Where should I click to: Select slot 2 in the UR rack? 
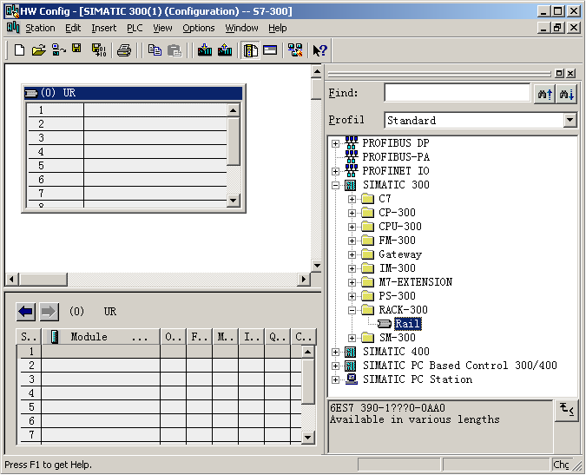click(127, 124)
